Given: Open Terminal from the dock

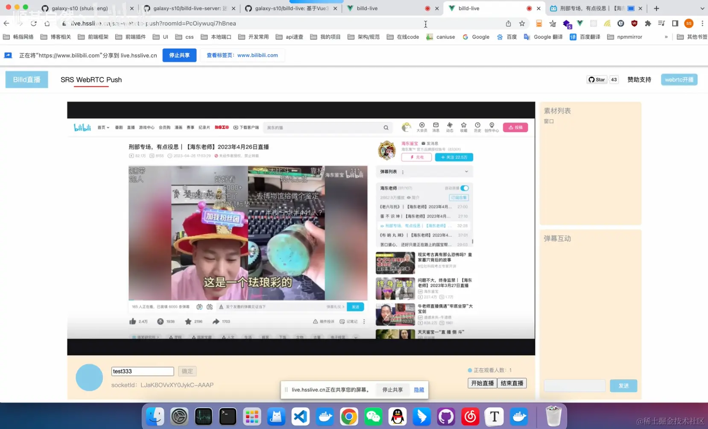Looking at the screenshot, I should coord(228,416).
